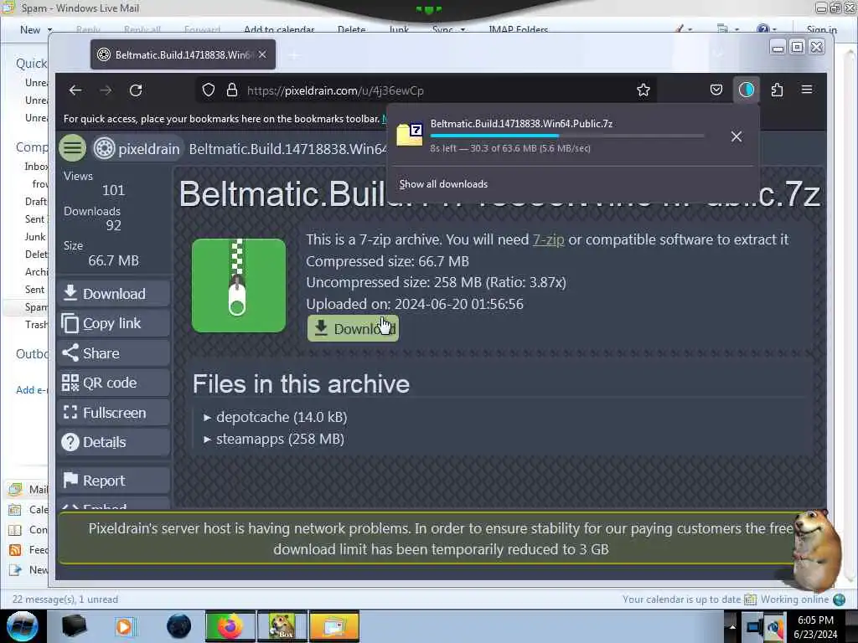
Task: Click the download progress bar
Action: (567, 136)
